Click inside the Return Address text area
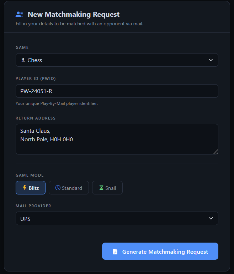234x274 pixels. coord(117,139)
